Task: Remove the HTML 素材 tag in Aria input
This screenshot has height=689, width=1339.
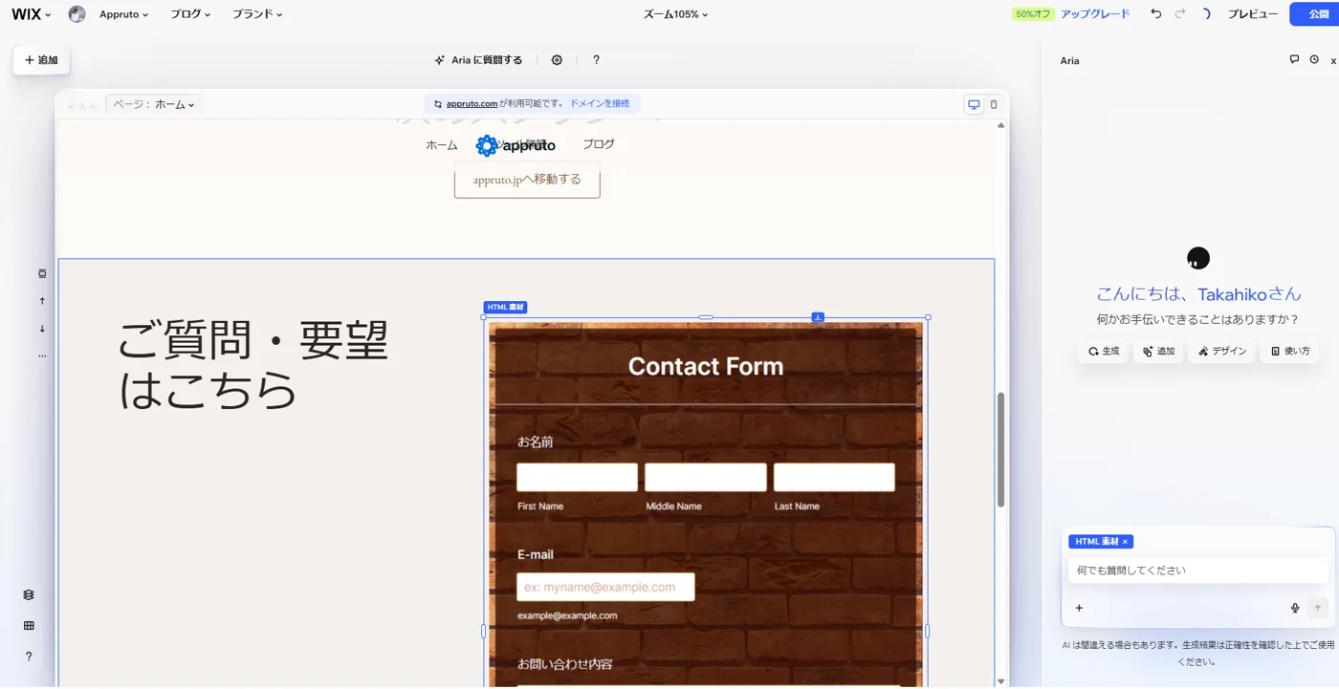Action: [1125, 542]
